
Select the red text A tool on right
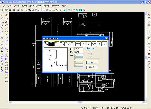pyautogui.click(x=149, y=67)
